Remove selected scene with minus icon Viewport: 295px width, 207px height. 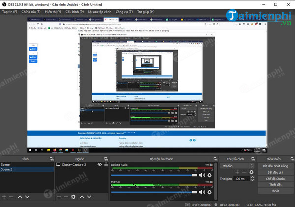[x=11, y=197]
